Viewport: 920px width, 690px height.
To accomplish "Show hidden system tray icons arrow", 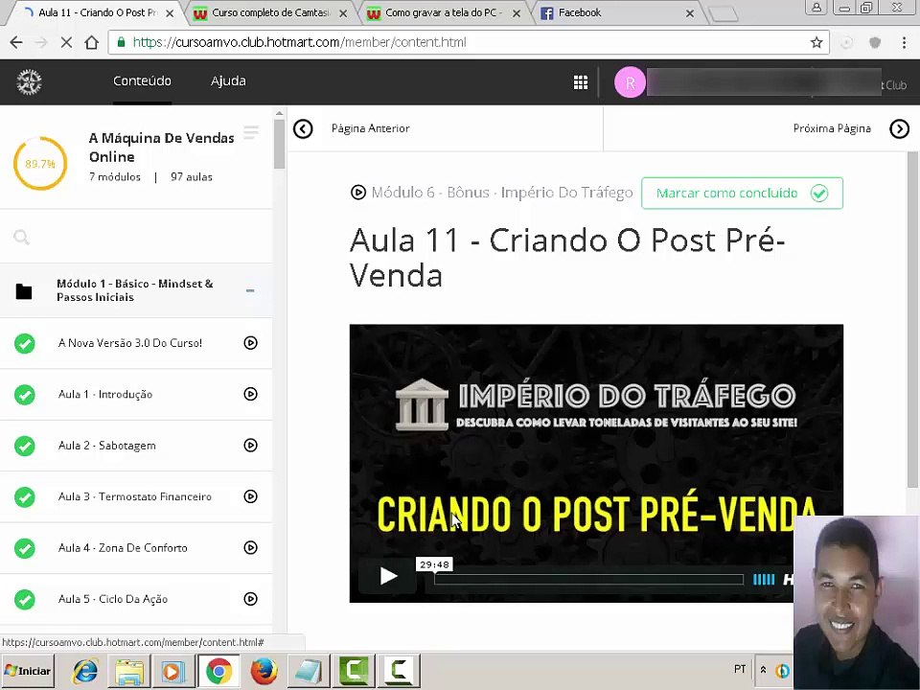I will click(763, 670).
